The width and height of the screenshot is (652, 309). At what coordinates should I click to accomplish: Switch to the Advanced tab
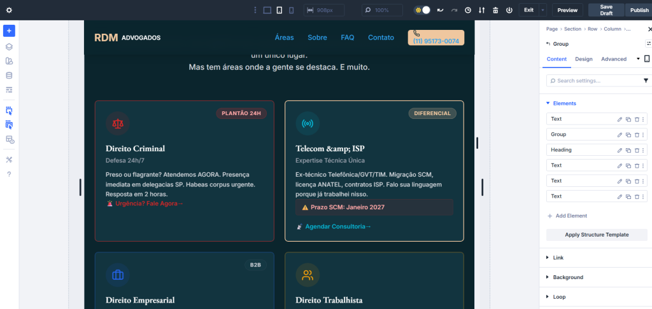(614, 59)
